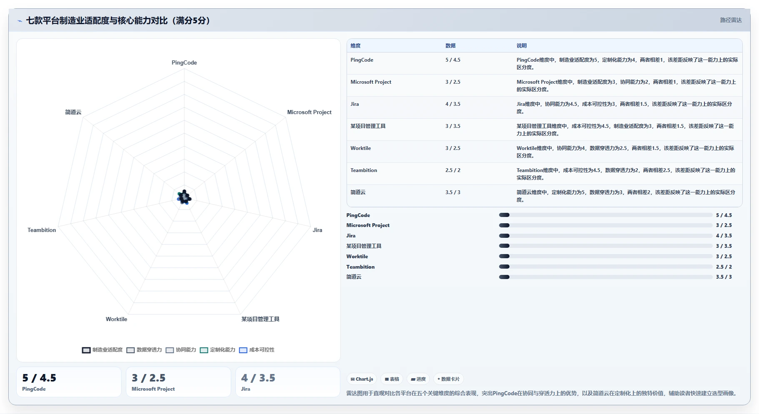The width and height of the screenshot is (759, 414).
Task: Click the Microsoft Project radar axis label
Action: pos(309,112)
